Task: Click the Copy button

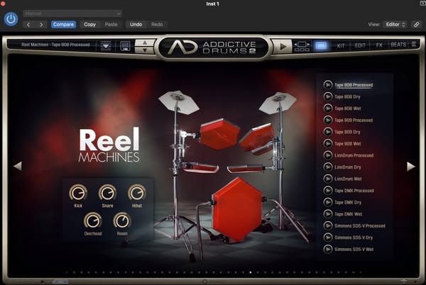Action: coord(89,24)
